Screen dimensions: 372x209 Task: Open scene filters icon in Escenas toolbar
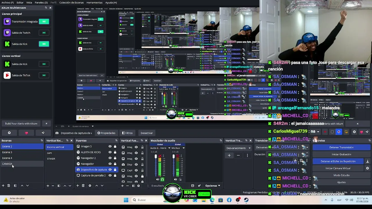[15, 185]
